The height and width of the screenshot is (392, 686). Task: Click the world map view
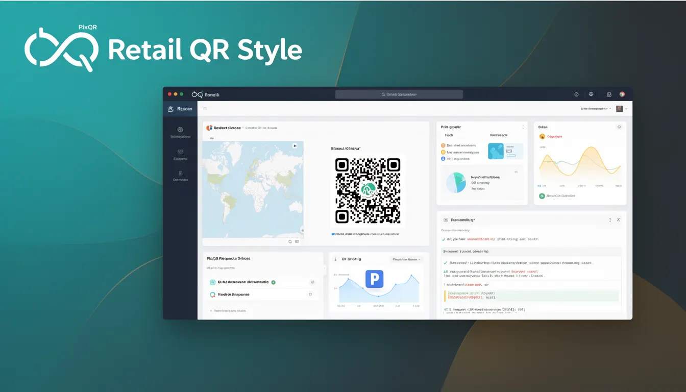253,189
